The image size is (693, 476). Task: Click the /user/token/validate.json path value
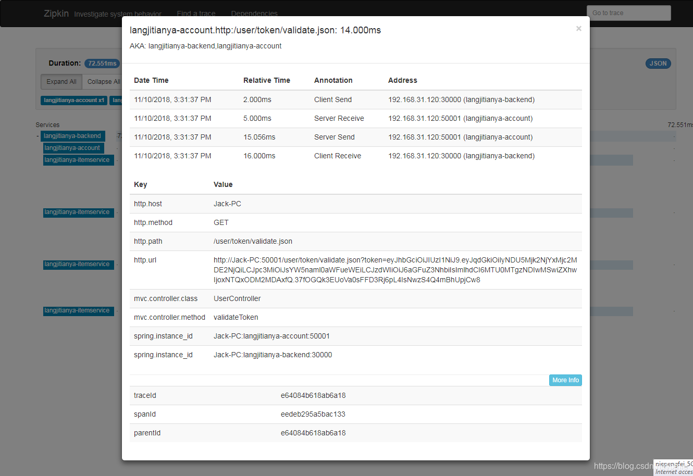(x=253, y=241)
